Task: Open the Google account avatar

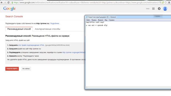Action: coord(165,9)
